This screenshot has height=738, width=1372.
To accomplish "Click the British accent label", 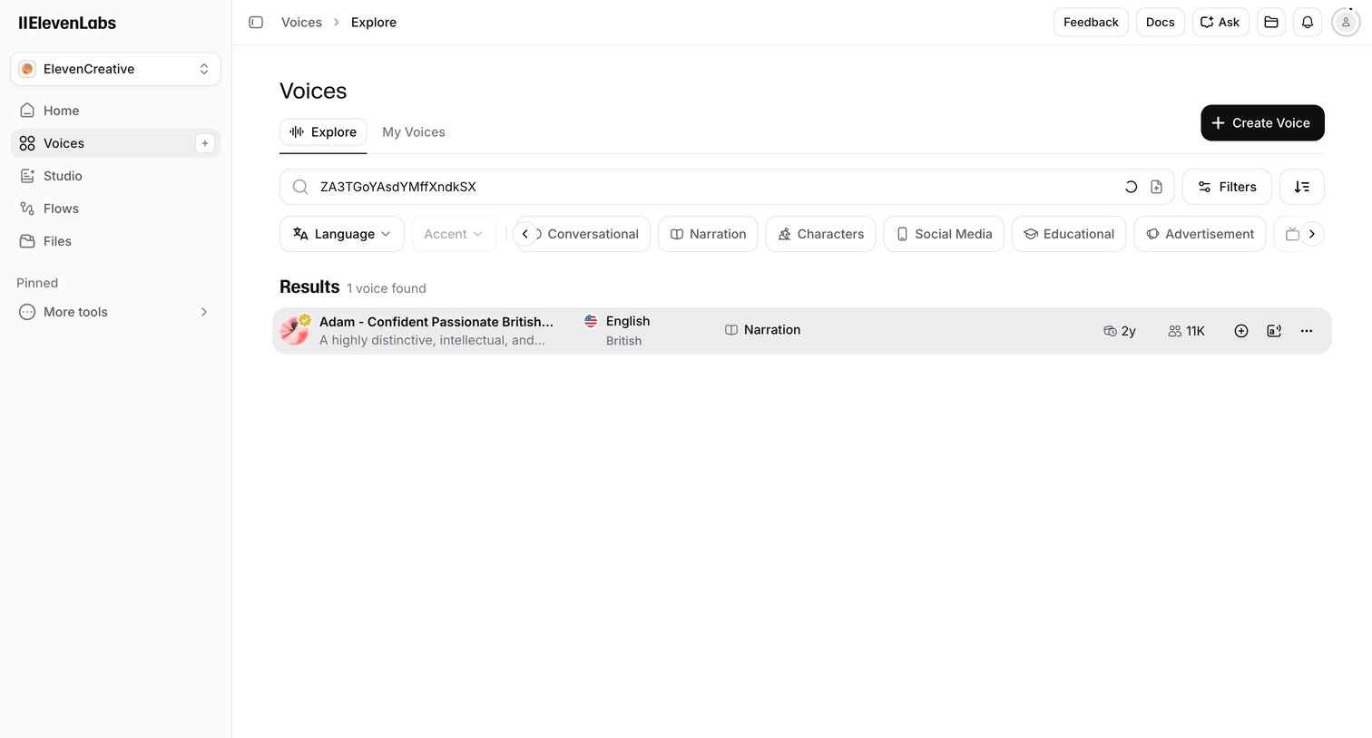I will tap(623, 341).
